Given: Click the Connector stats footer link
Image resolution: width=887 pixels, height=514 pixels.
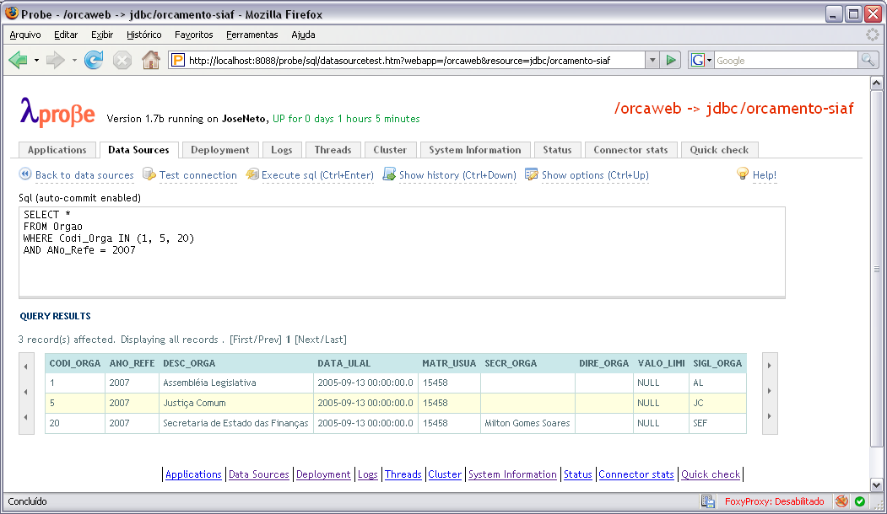Looking at the screenshot, I should pyautogui.click(x=636, y=474).
